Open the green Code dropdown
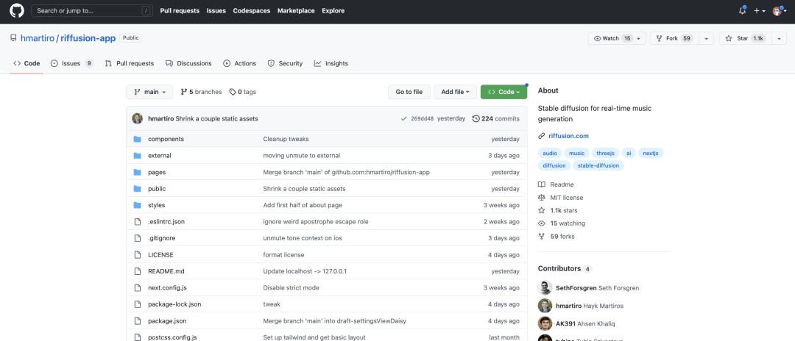This screenshot has width=795, height=341. tap(504, 92)
